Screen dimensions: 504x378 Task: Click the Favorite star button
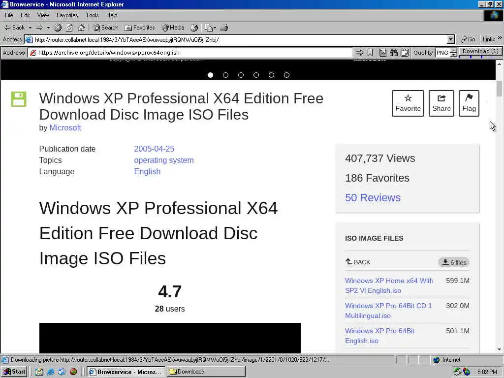[x=408, y=103]
